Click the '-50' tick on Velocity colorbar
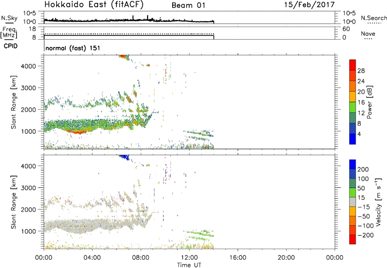Screen dimensions: 387x268 point(364,216)
